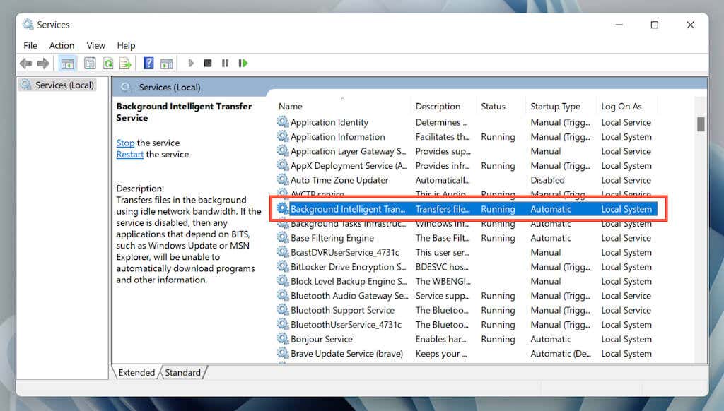Click the Restart Service toolbar icon

[x=243, y=63]
